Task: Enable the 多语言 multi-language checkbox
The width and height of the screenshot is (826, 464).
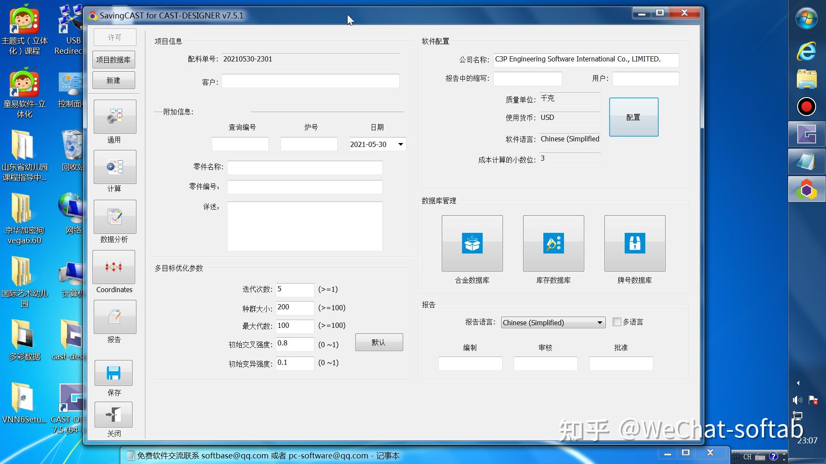Action: (617, 322)
